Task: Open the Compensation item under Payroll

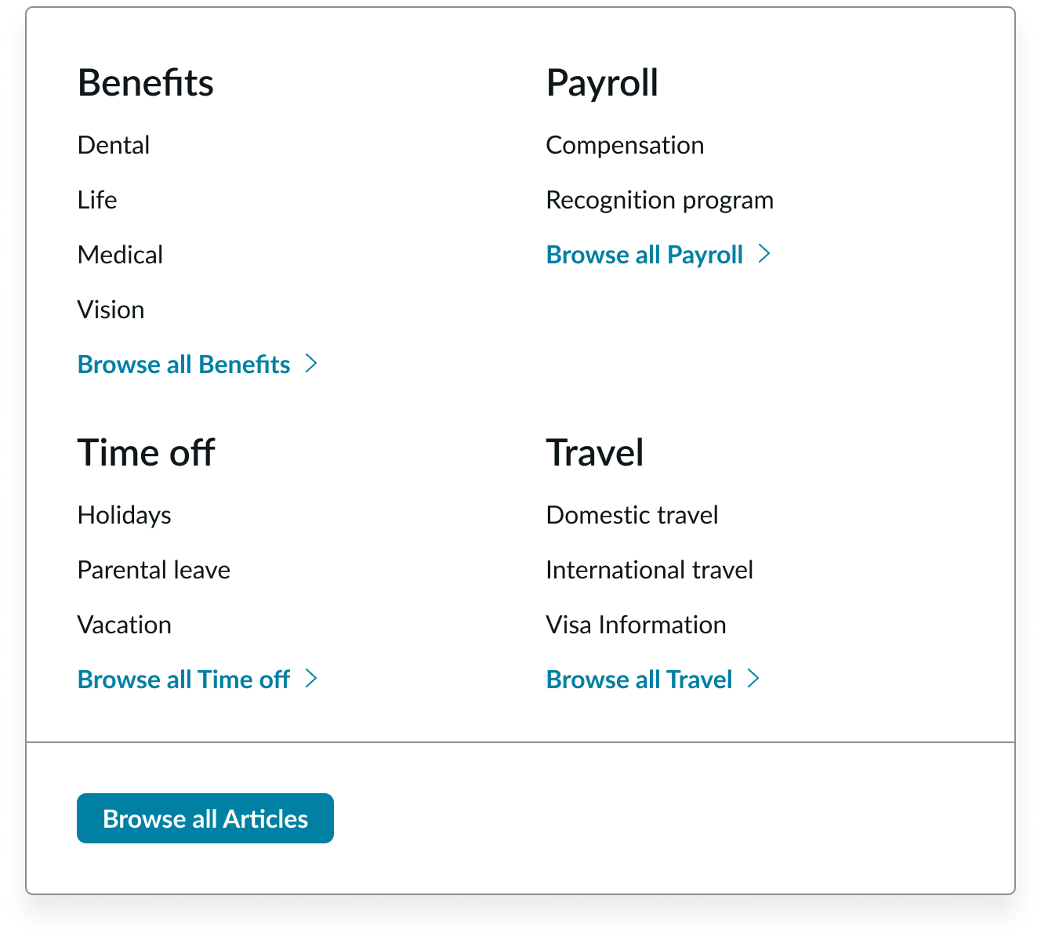Action: (x=625, y=145)
